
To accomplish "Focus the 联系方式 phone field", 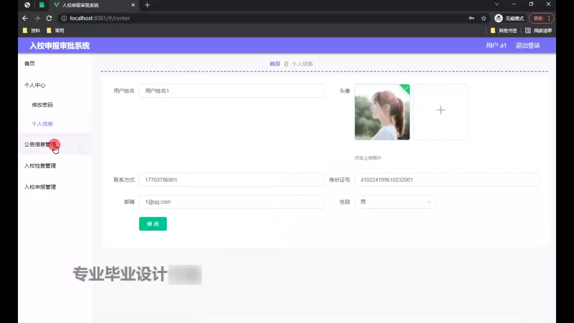I will tap(232, 180).
